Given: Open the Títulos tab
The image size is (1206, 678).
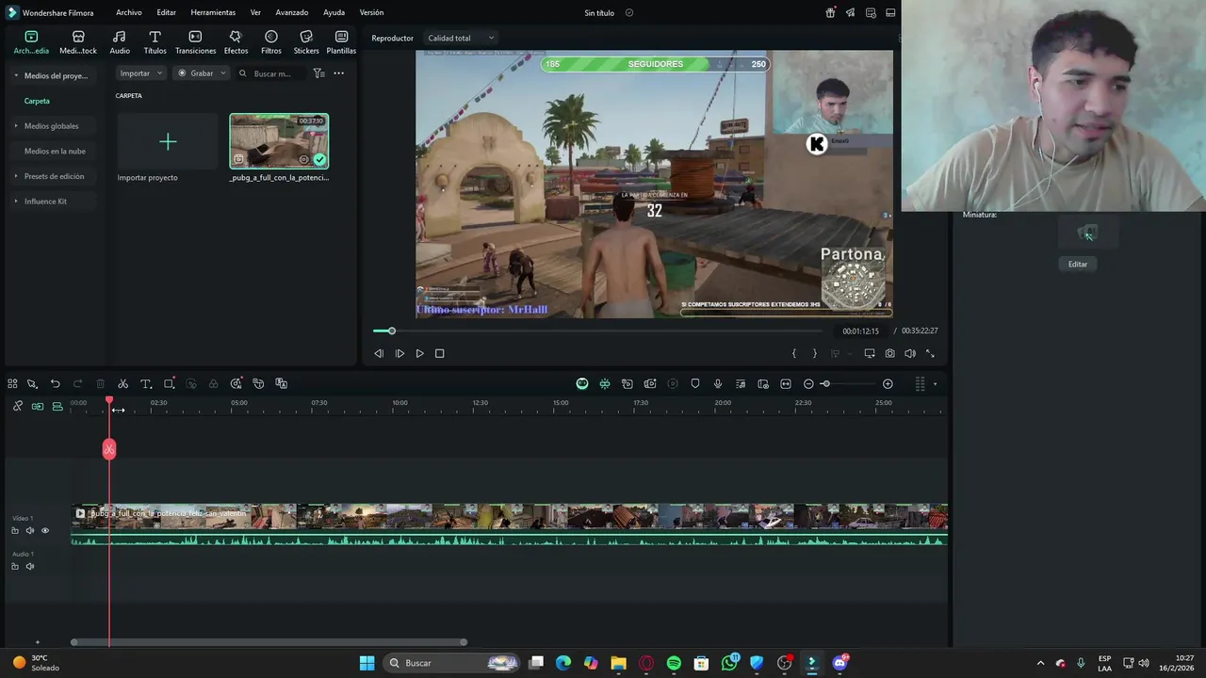Looking at the screenshot, I should coord(155,42).
